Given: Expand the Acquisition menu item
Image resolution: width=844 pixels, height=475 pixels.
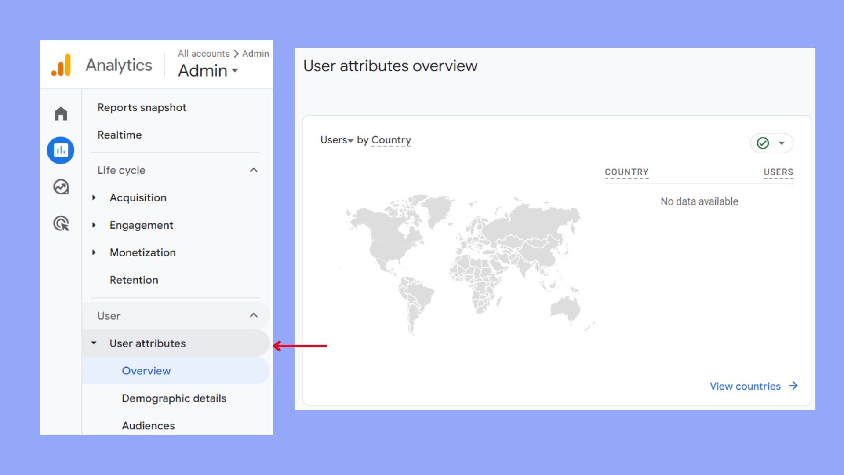Looking at the screenshot, I should click(138, 197).
